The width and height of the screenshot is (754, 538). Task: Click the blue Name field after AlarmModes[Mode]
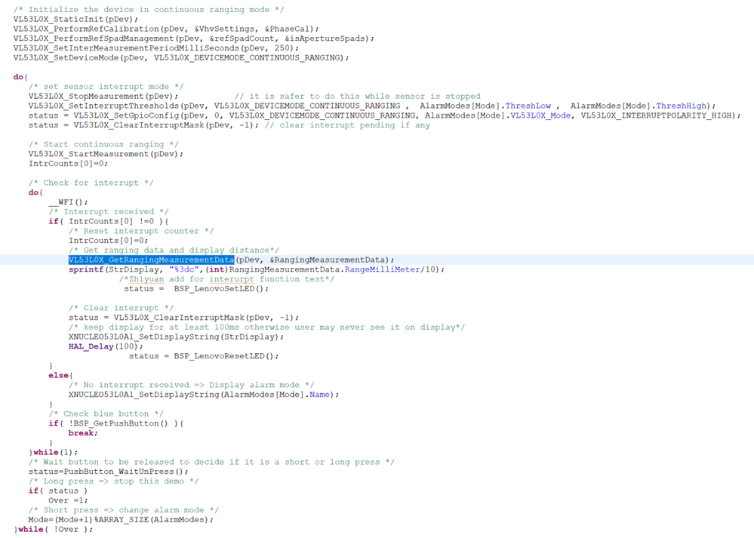(319, 394)
